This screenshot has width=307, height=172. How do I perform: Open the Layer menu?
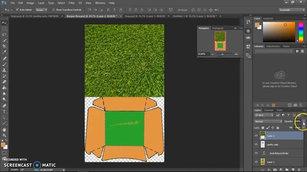click(41, 3)
